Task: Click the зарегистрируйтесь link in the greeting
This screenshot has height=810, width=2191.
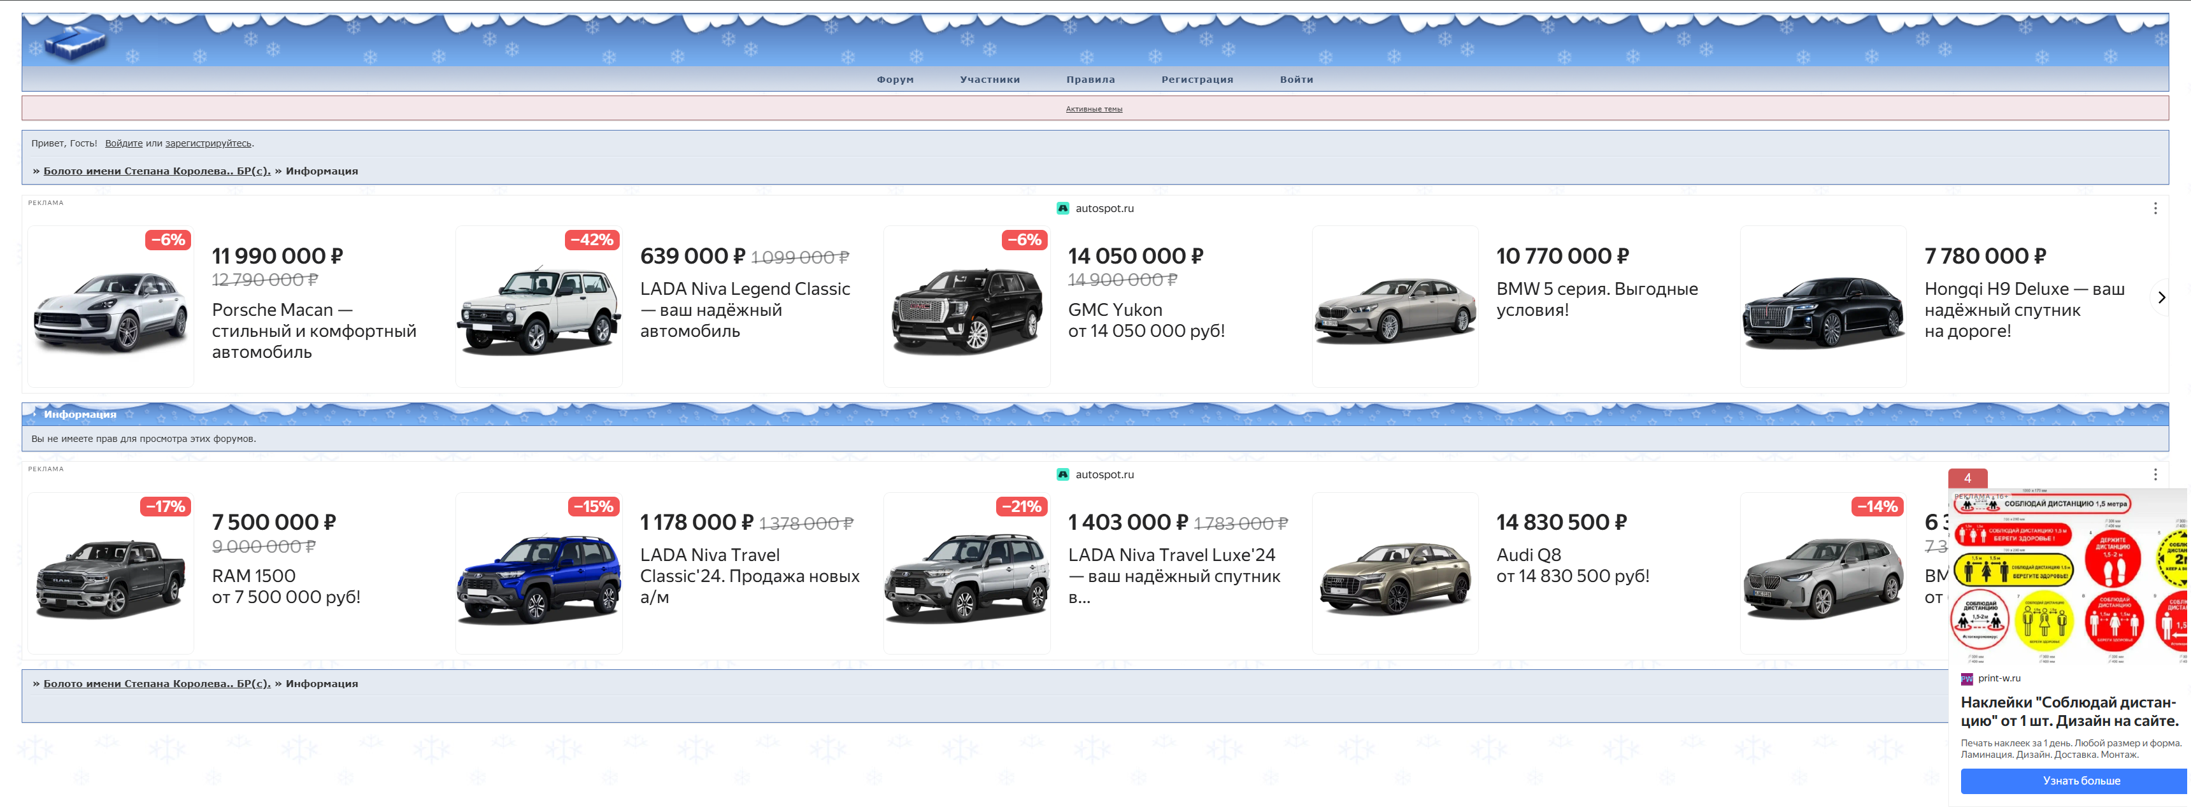Action: (x=208, y=144)
